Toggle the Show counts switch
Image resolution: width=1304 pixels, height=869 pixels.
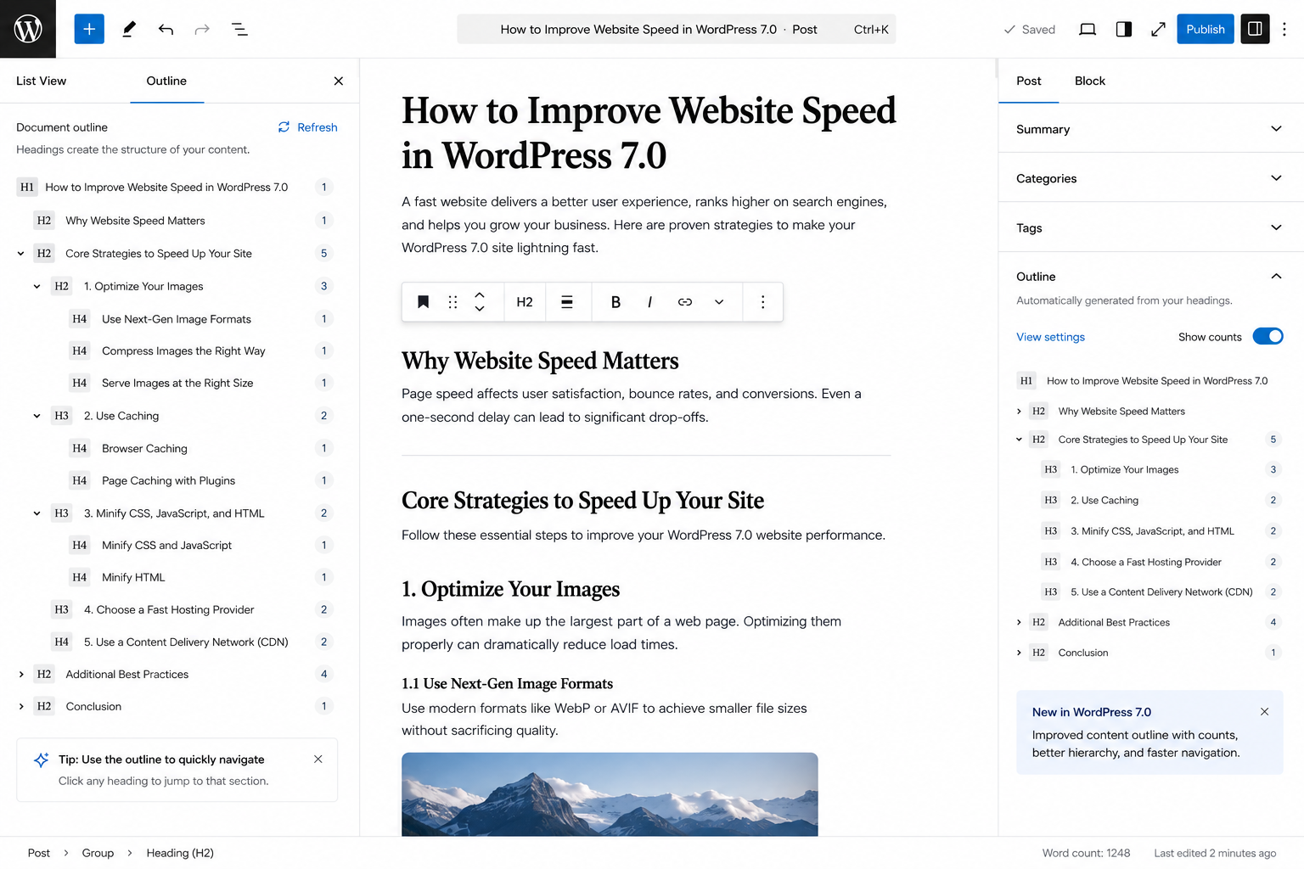pyautogui.click(x=1268, y=337)
